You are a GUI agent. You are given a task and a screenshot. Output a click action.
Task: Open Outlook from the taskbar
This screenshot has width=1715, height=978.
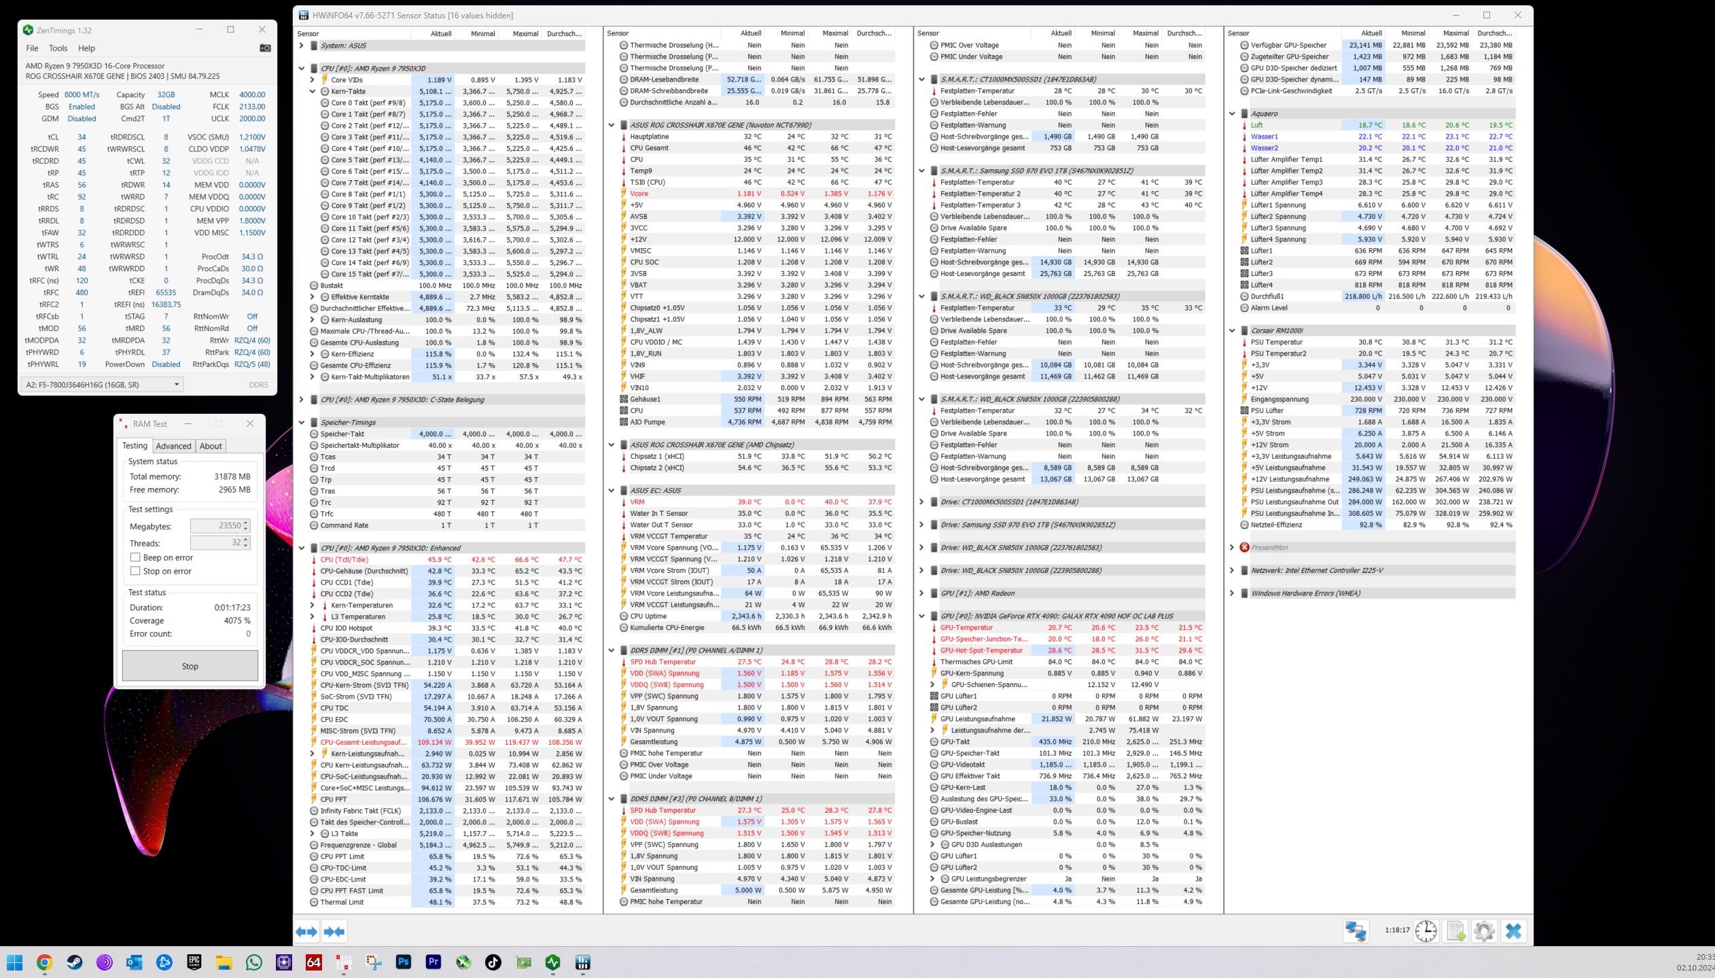(x=134, y=962)
